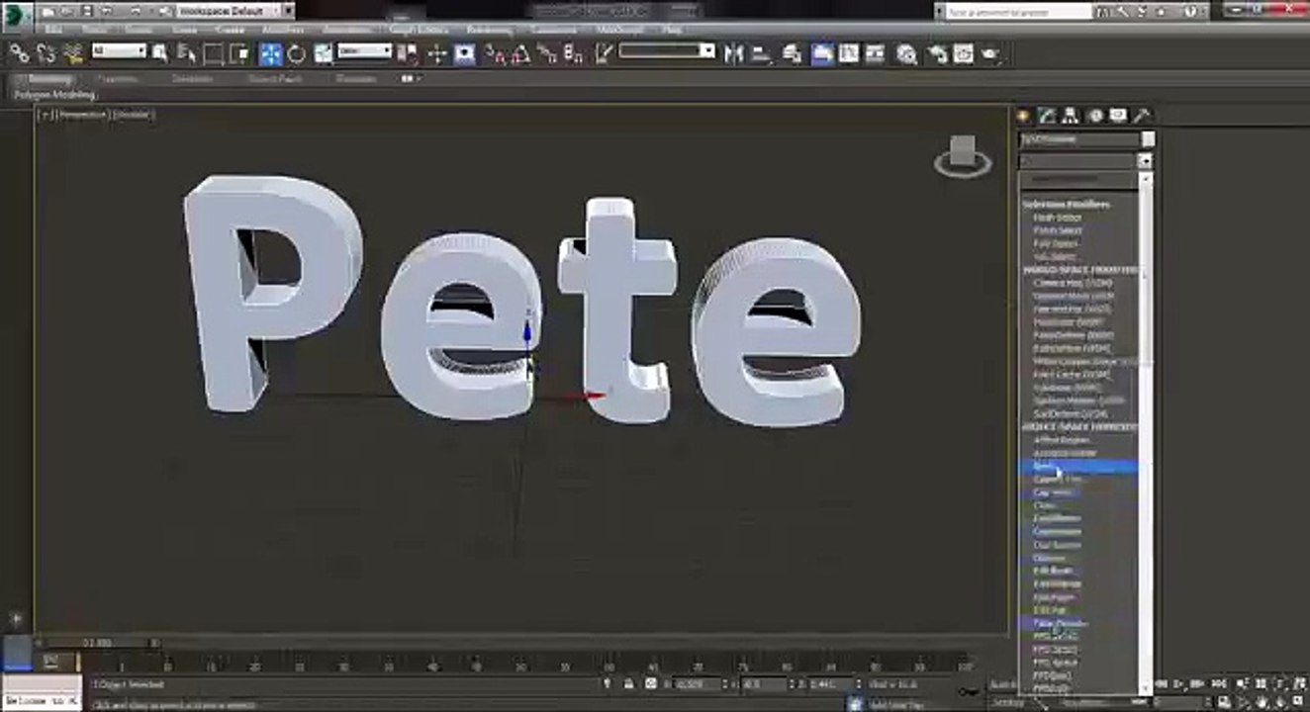Screen dimensions: 1310x712
Task: Toggle the 3D Snaps button
Action: [498, 53]
